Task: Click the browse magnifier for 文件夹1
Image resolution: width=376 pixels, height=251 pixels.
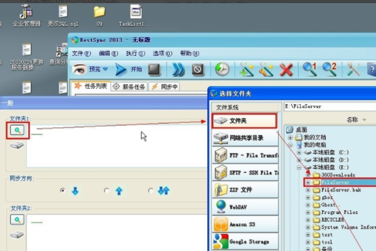Action: pos(18,130)
